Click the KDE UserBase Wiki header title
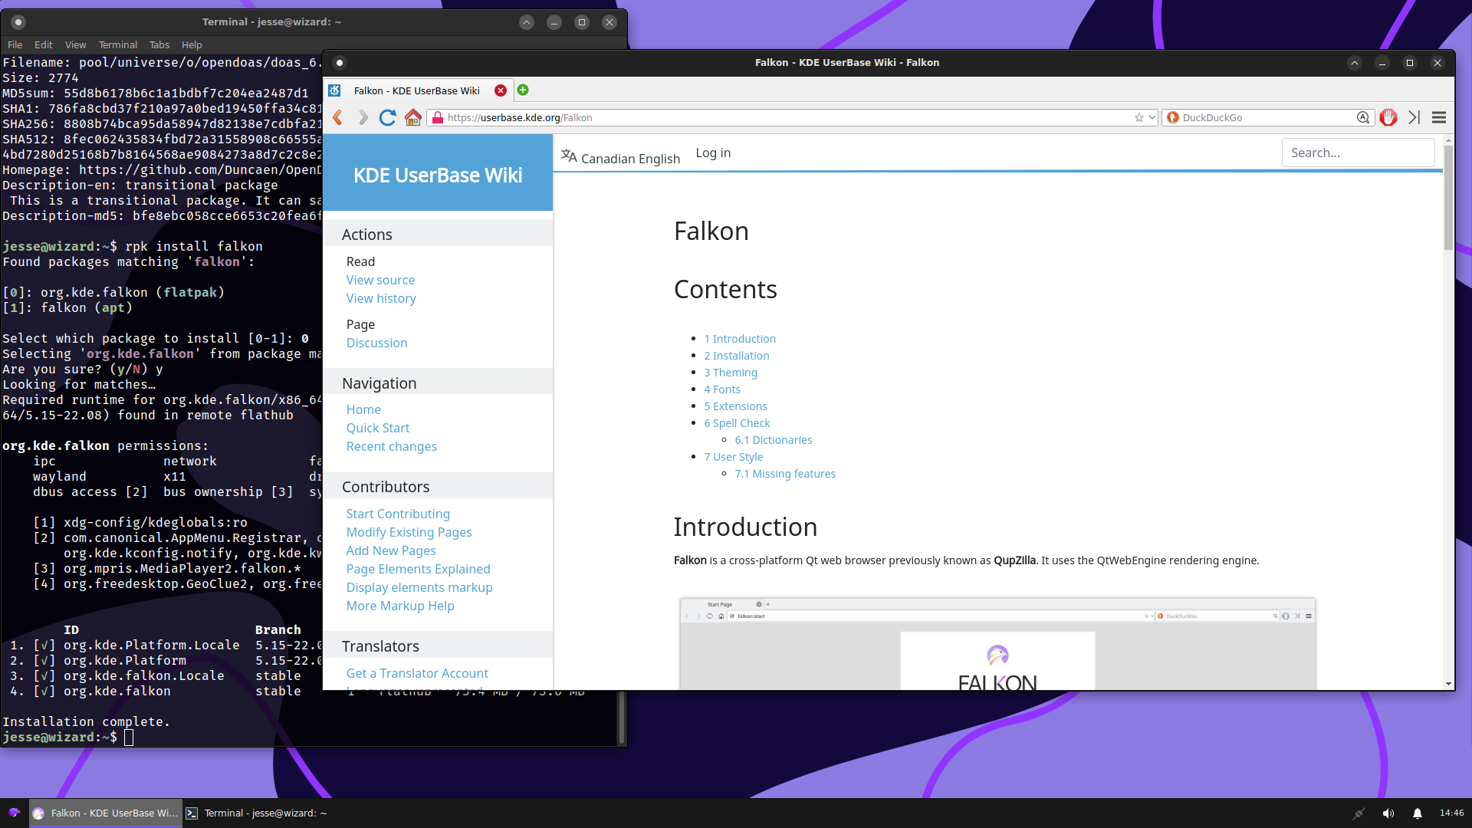Image resolution: width=1472 pixels, height=828 pixels. [x=438, y=176]
